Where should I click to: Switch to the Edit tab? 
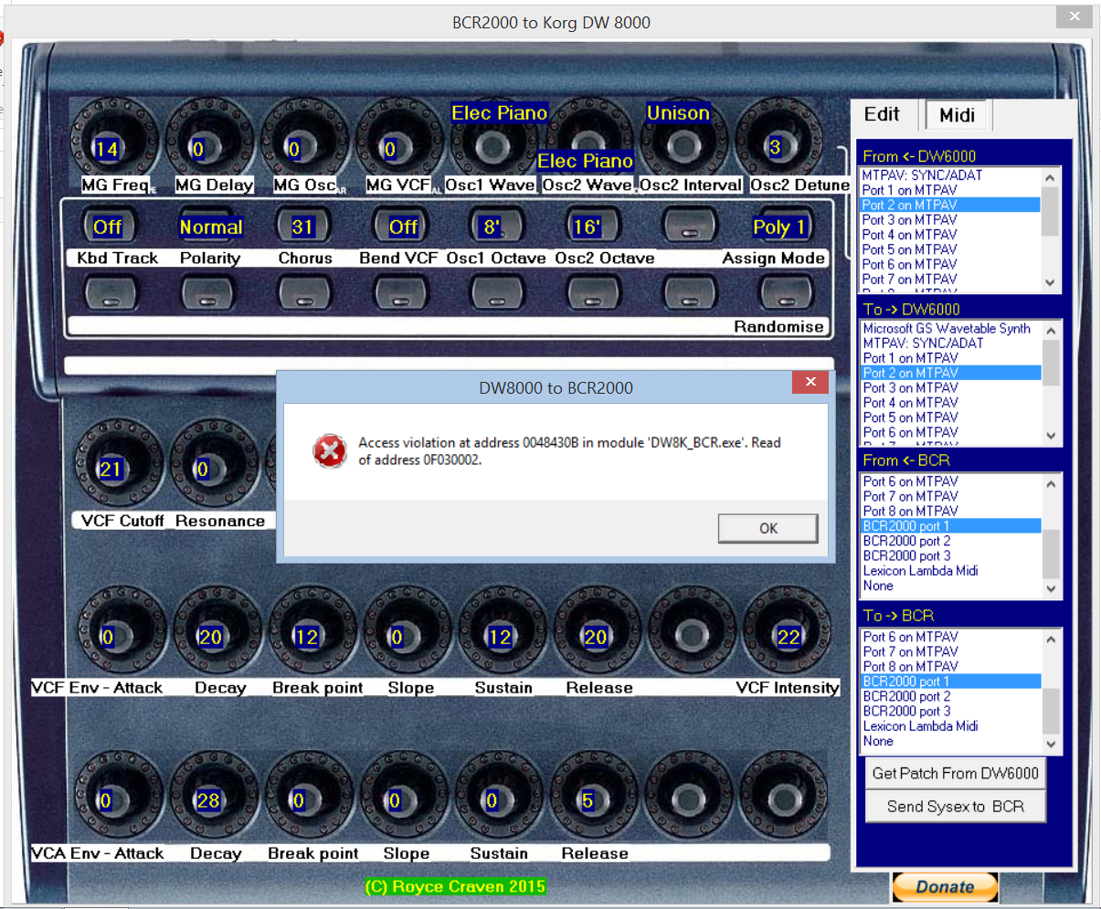pos(882,114)
